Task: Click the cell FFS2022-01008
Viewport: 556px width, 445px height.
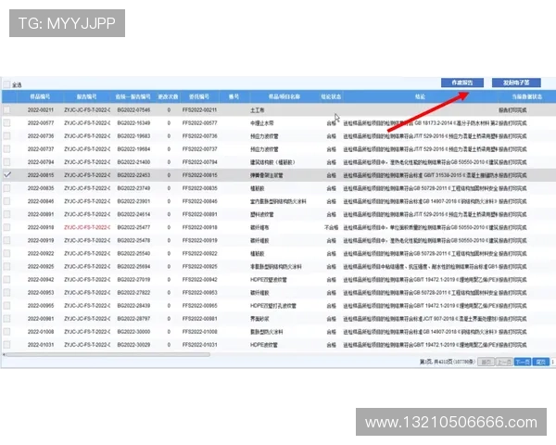Action: 199,332
